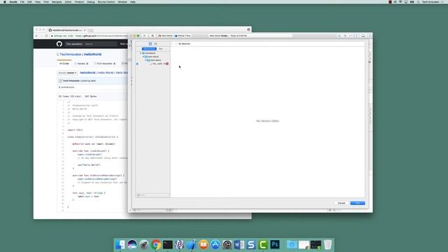Open the Branch: master dropdown on GitHub
The width and height of the screenshot is (448, 252).
(67, 73)
